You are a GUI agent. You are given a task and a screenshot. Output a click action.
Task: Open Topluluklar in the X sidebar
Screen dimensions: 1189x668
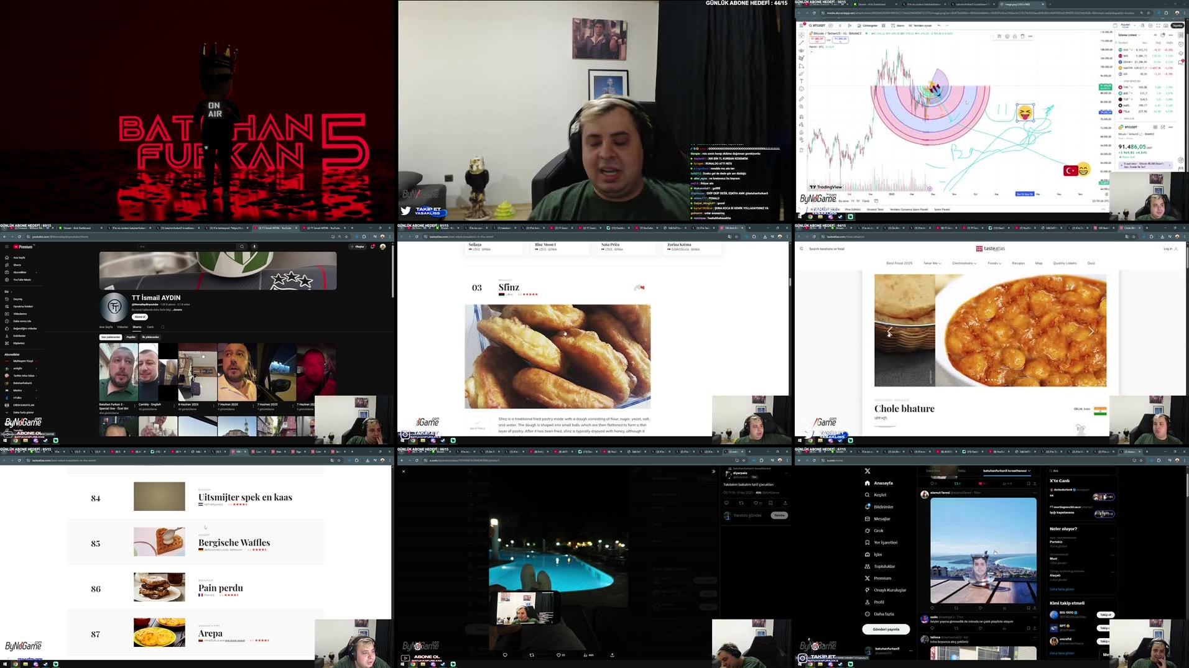tap(879, 566)
